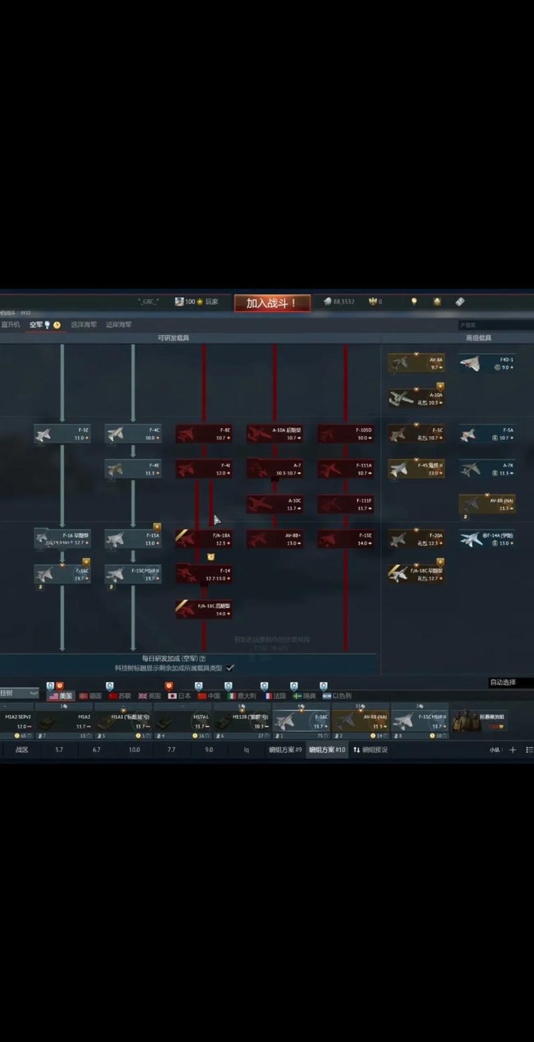Open the 科技树 dropdown at bottom left
Image resolution: width=534 pixels, height=1042 pixels.
19,694
